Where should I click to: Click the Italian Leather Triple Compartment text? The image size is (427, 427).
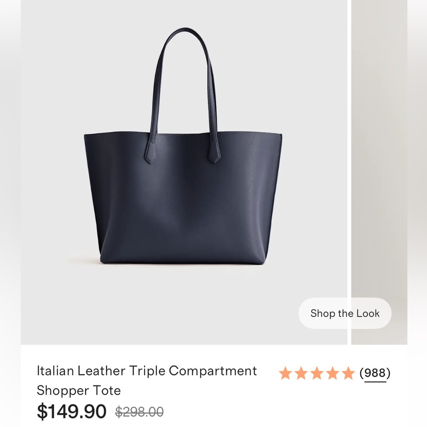click(147, 371)
